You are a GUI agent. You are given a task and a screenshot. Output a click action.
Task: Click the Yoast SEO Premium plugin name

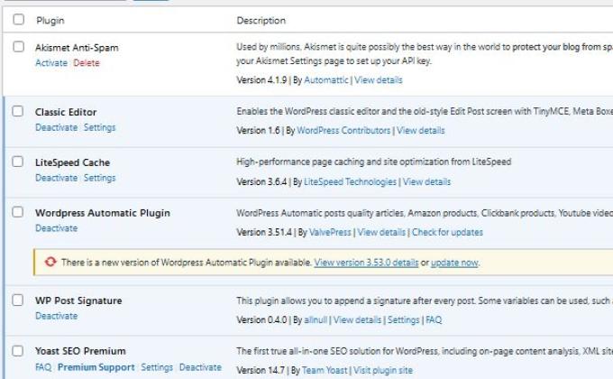point(80,351)
